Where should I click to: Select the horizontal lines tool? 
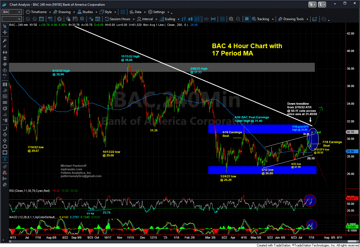(5, 102)
